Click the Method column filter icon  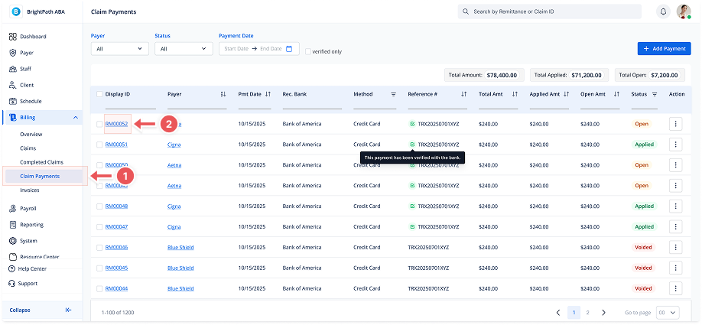pyautogui.click(x=394, y=94)
